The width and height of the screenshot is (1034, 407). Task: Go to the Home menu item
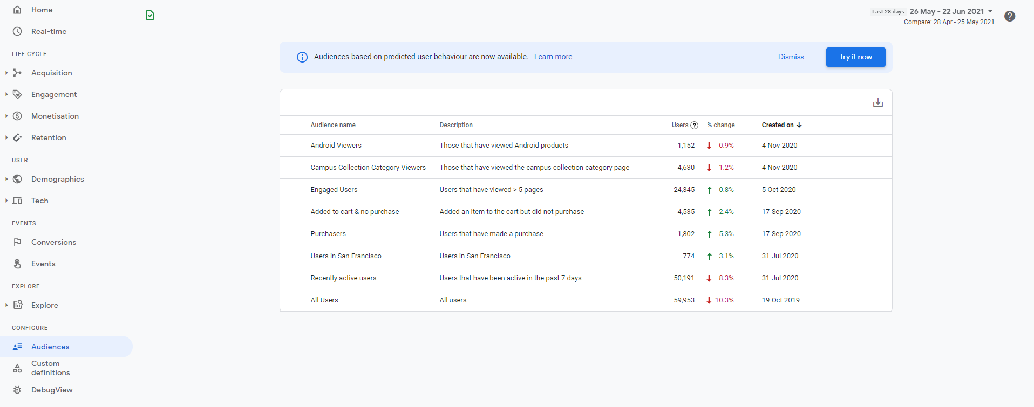tap(42, 10)
